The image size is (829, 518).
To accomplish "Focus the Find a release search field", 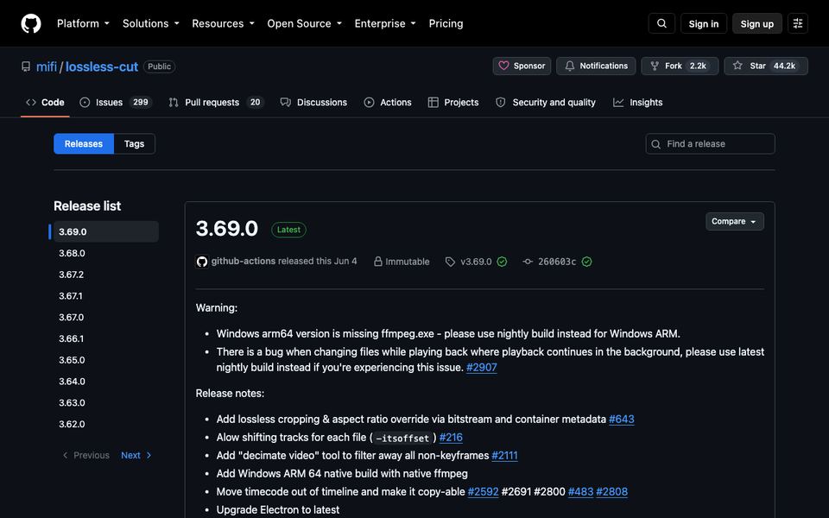I will click(710, 144).
